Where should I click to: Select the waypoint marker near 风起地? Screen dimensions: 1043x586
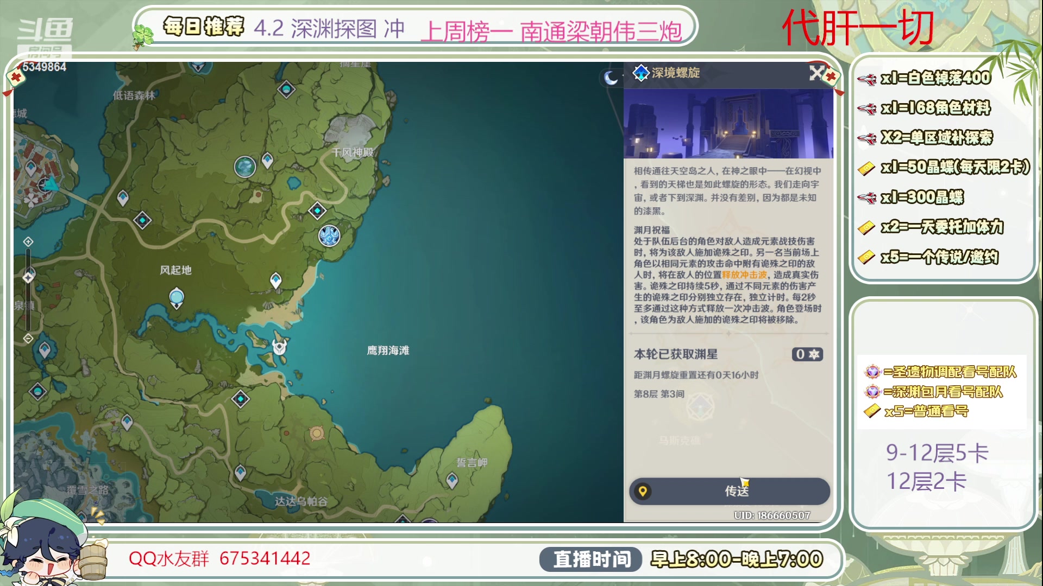point(177,297)
